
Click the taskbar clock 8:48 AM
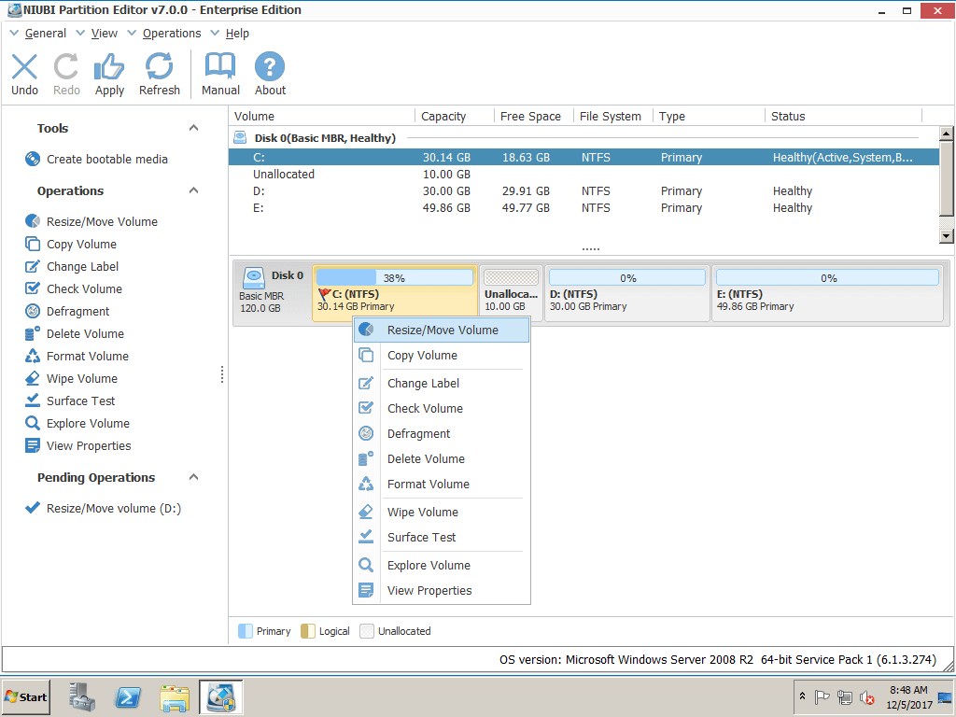(908, 690)
